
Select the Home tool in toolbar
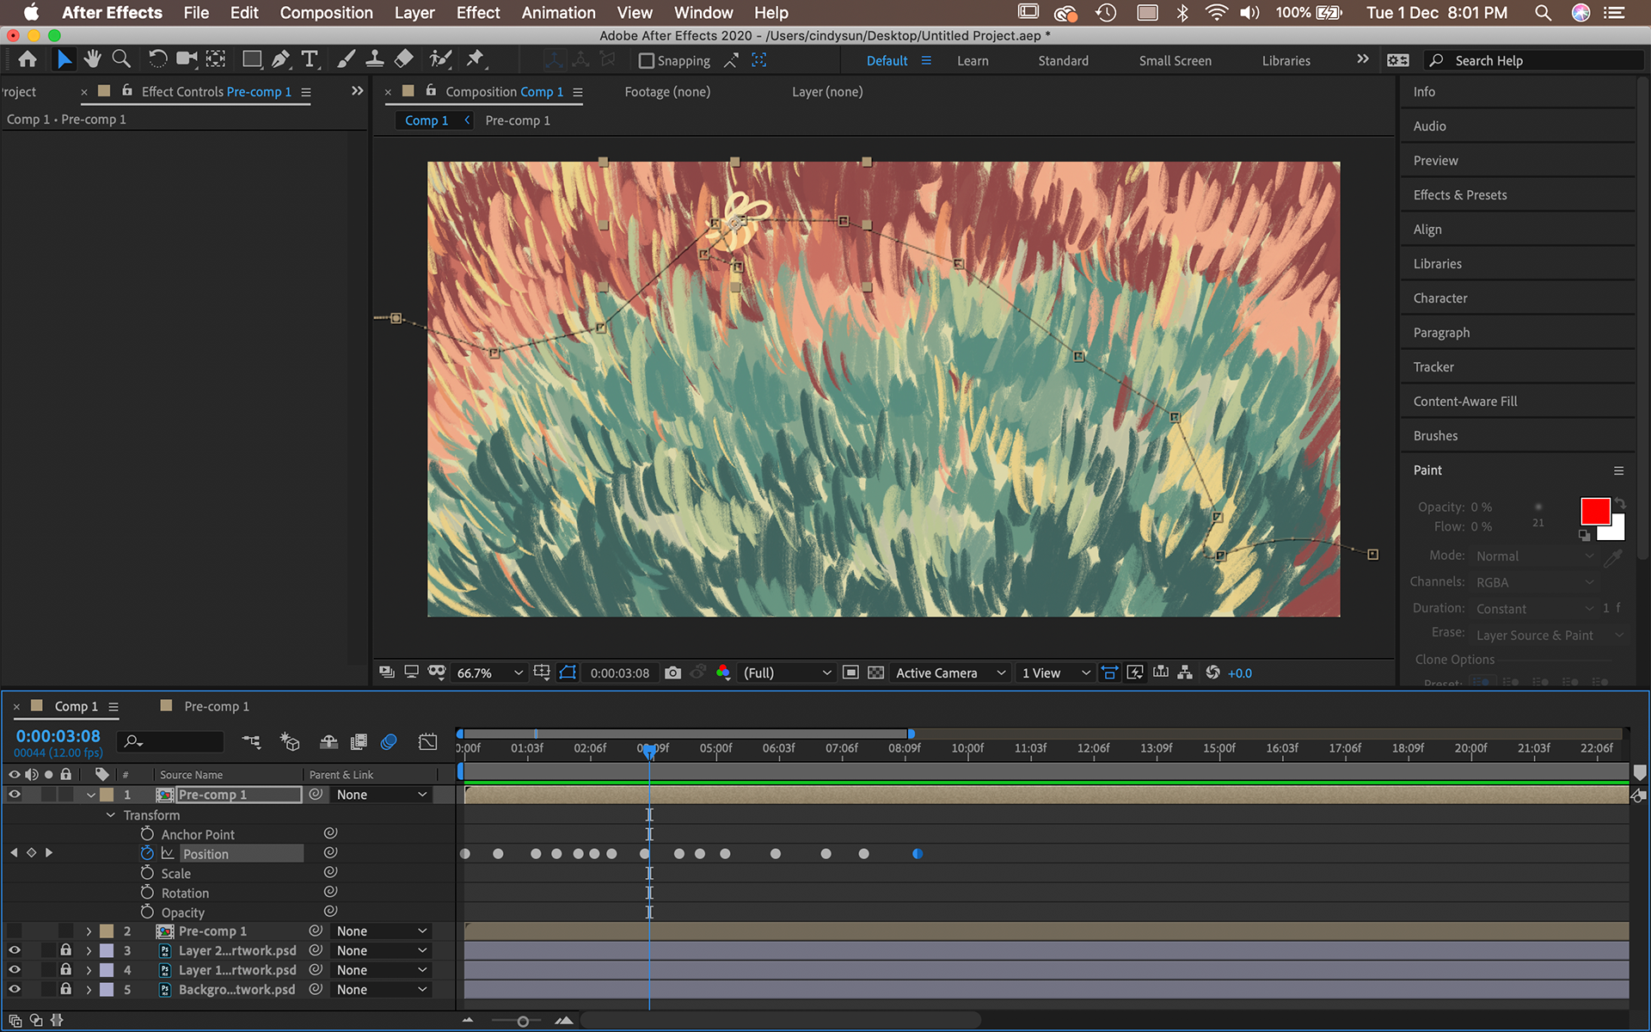28,59
